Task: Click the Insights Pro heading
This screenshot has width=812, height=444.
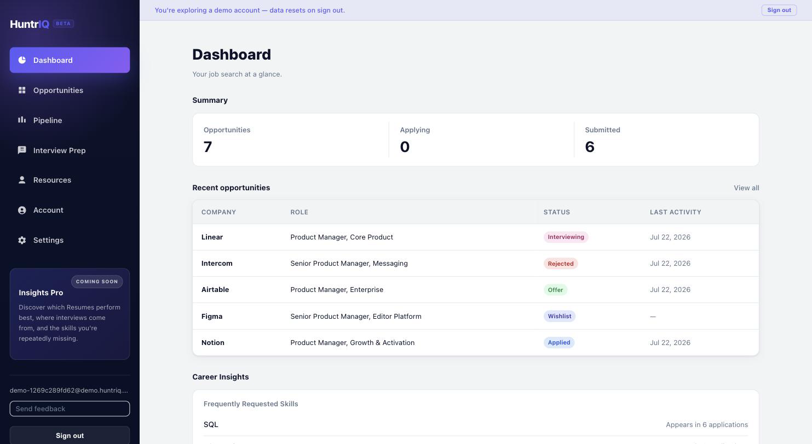Action: tap(41, 293)
